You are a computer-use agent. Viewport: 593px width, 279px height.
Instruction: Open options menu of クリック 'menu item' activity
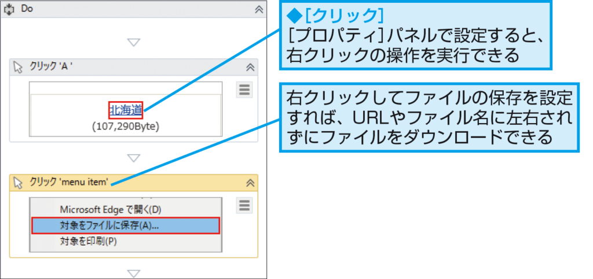tap(244, 206)
